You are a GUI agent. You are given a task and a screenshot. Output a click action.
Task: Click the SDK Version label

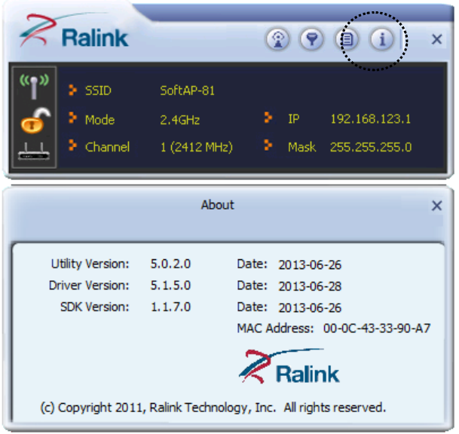[x=94, y=307]
